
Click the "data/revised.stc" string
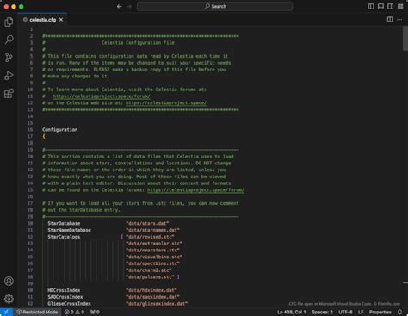click(150, 237)
